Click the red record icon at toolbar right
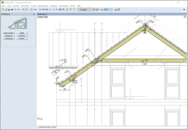This screenshot has height=130, width=188. point(184,10)
